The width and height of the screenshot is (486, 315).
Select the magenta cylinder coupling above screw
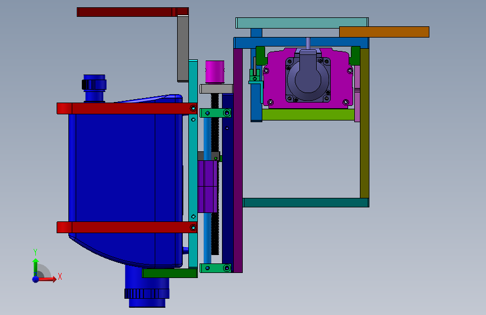tap(215, 72)
